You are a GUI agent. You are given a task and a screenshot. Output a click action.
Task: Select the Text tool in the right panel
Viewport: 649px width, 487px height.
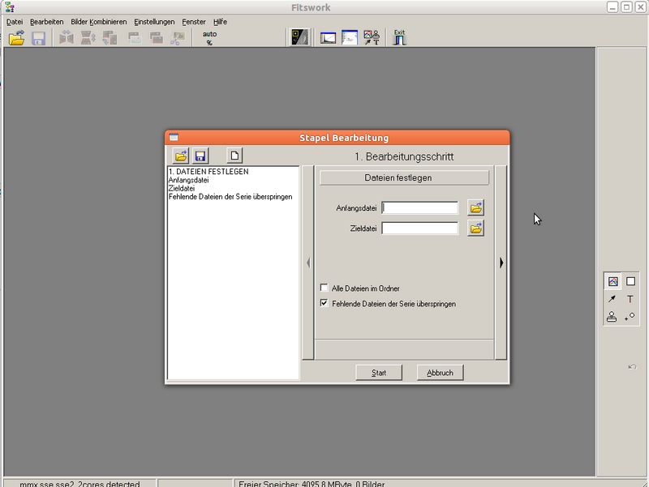click(x=630, y=298)
